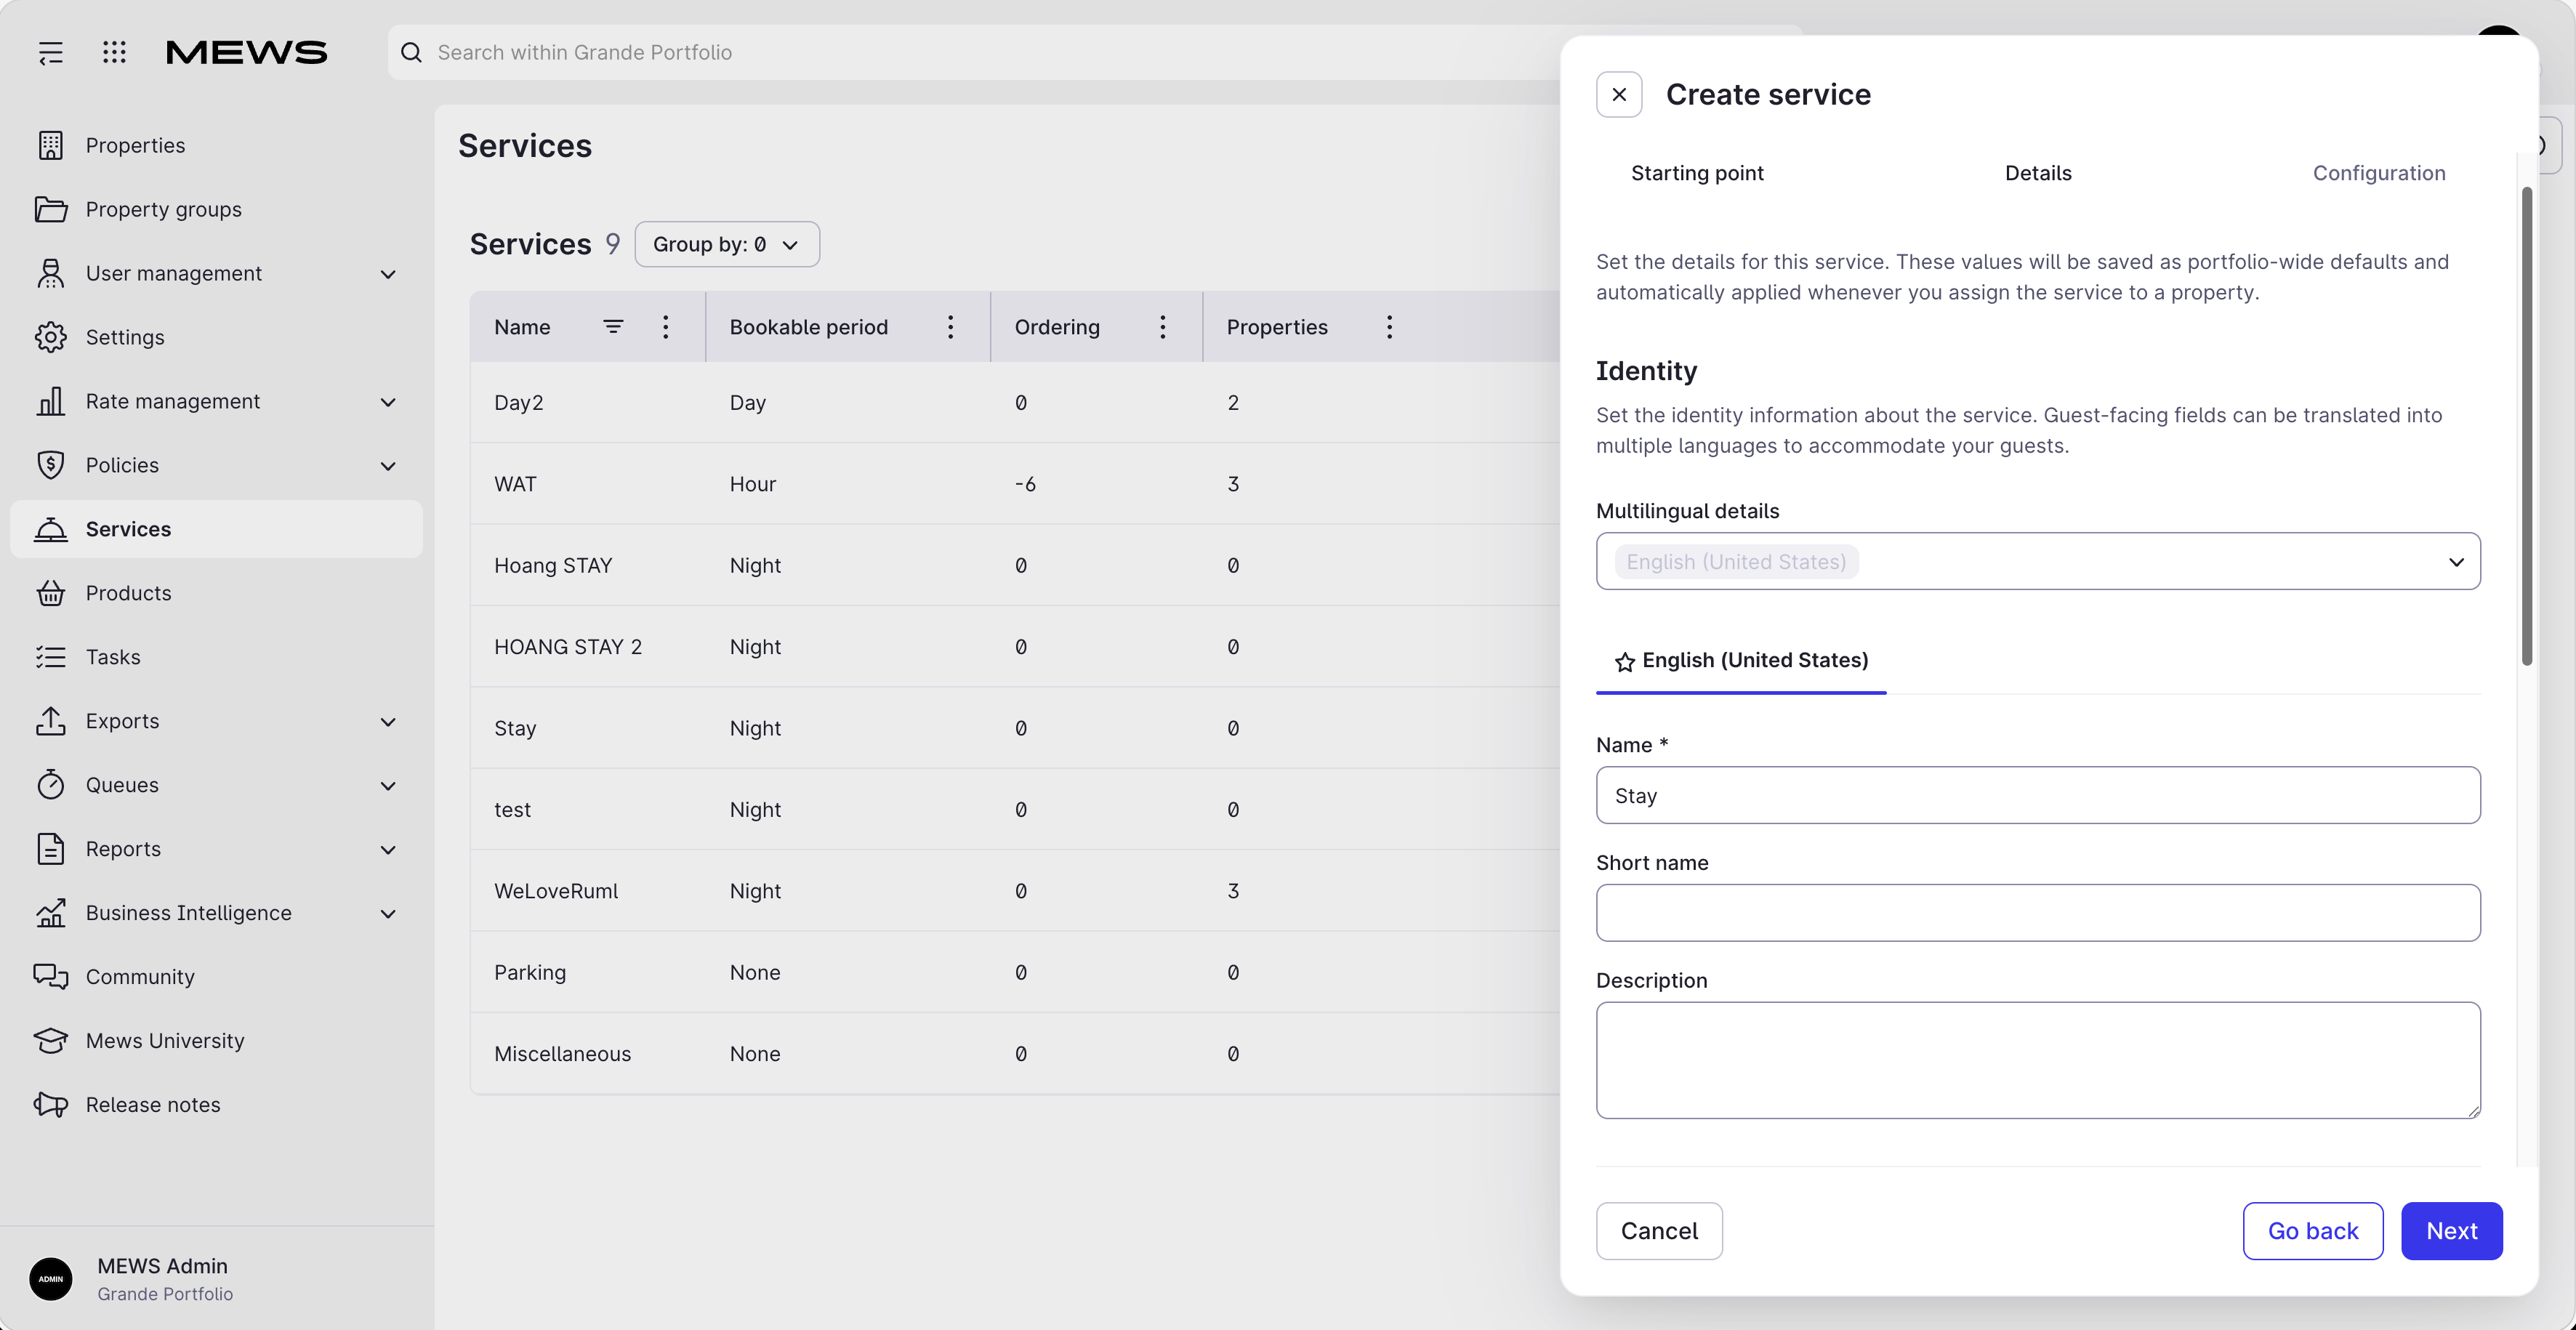The width and height of the screenshot is (2576, 1330).
Task: Click Bookable period column header
Action: point(808,327)
